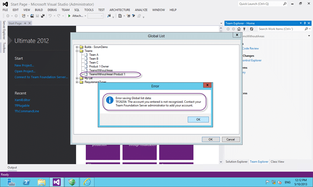Click the document icon right of Find
This screenshot has width=313, height=187.
point(120,16)
